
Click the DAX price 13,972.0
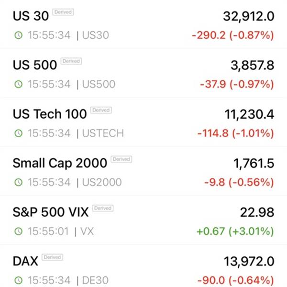pyautogui.click(x=249, y=261)
